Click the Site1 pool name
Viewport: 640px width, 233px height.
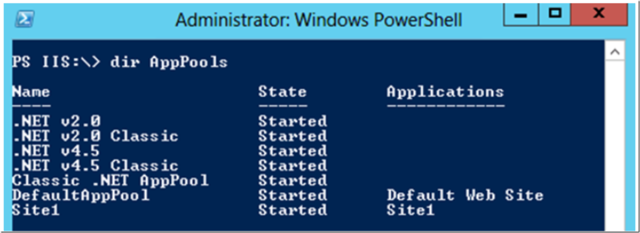click(35, 210)
